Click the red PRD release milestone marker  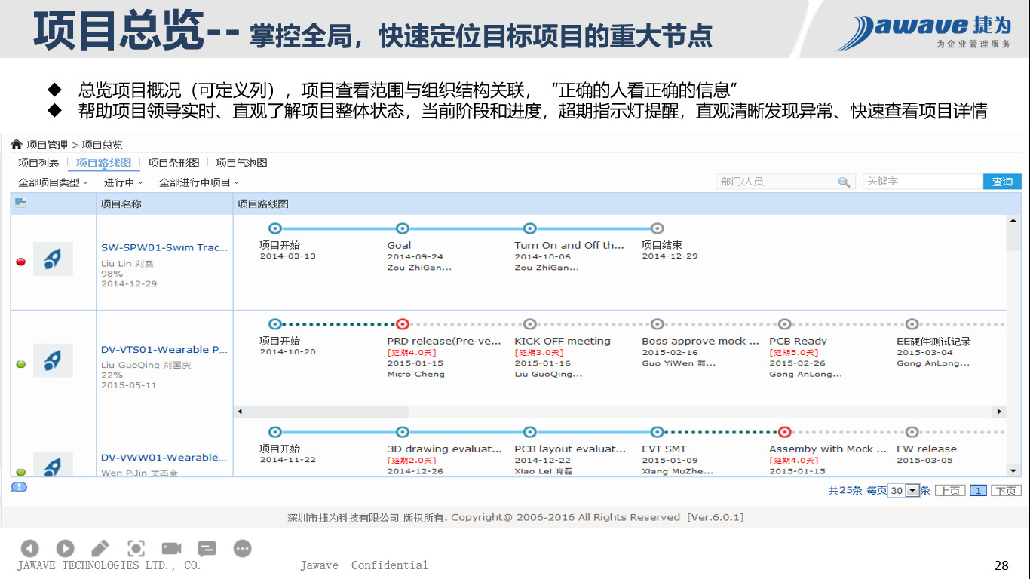(403, 324)
